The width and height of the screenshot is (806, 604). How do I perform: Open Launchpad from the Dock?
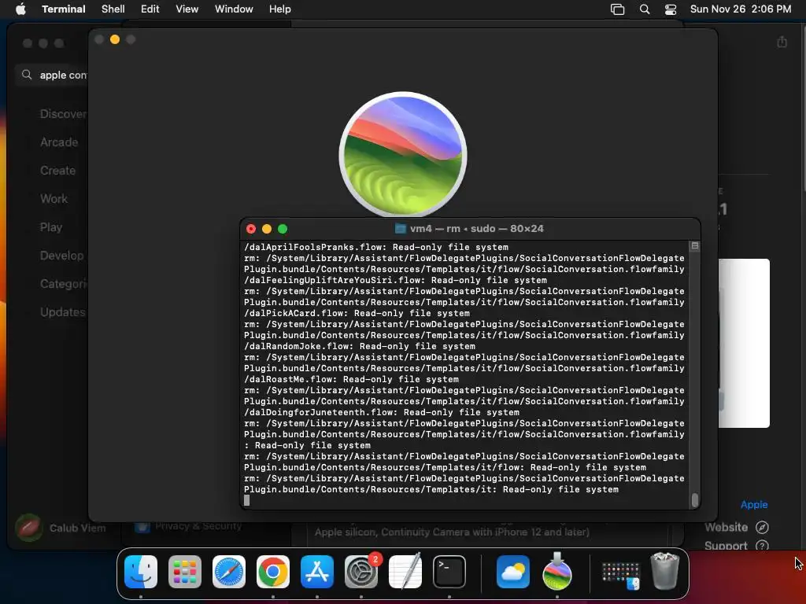click(185, 572)
